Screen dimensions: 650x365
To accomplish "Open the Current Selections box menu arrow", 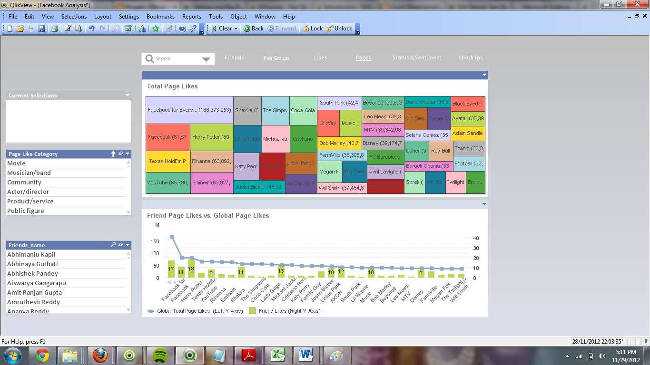I will pyautogui.click(x=128, y=96).
